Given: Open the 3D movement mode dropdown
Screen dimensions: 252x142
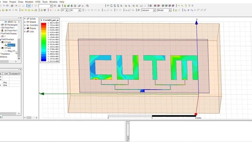Looking at the screenshot, I should [79, 10].
